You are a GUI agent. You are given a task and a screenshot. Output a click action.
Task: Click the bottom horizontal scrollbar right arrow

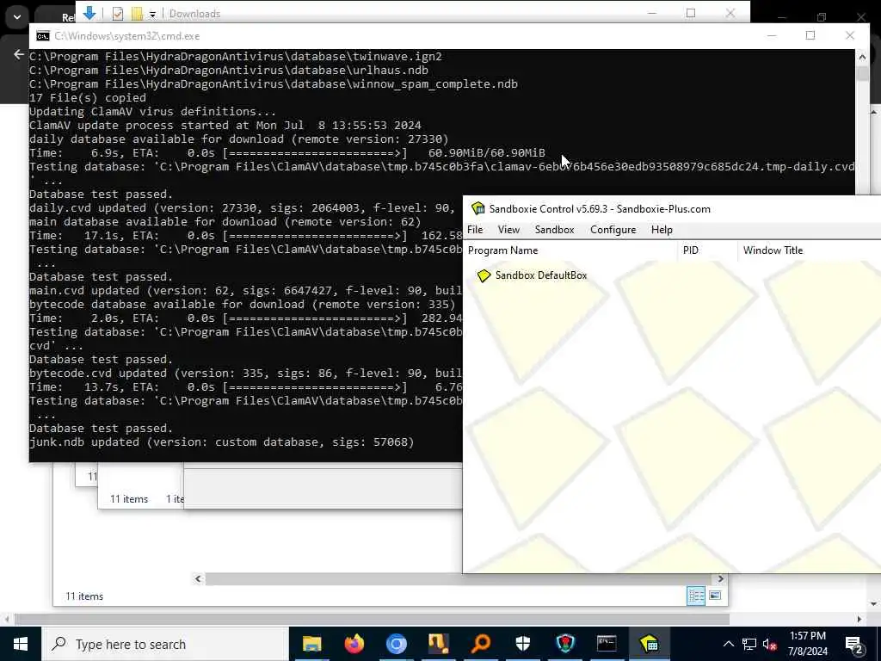859,619
